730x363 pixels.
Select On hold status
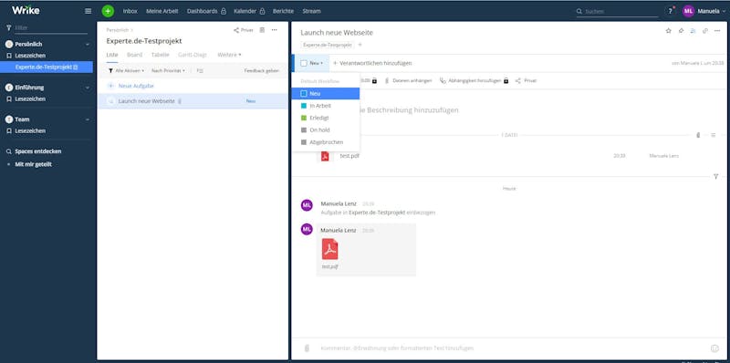point(326,130)
